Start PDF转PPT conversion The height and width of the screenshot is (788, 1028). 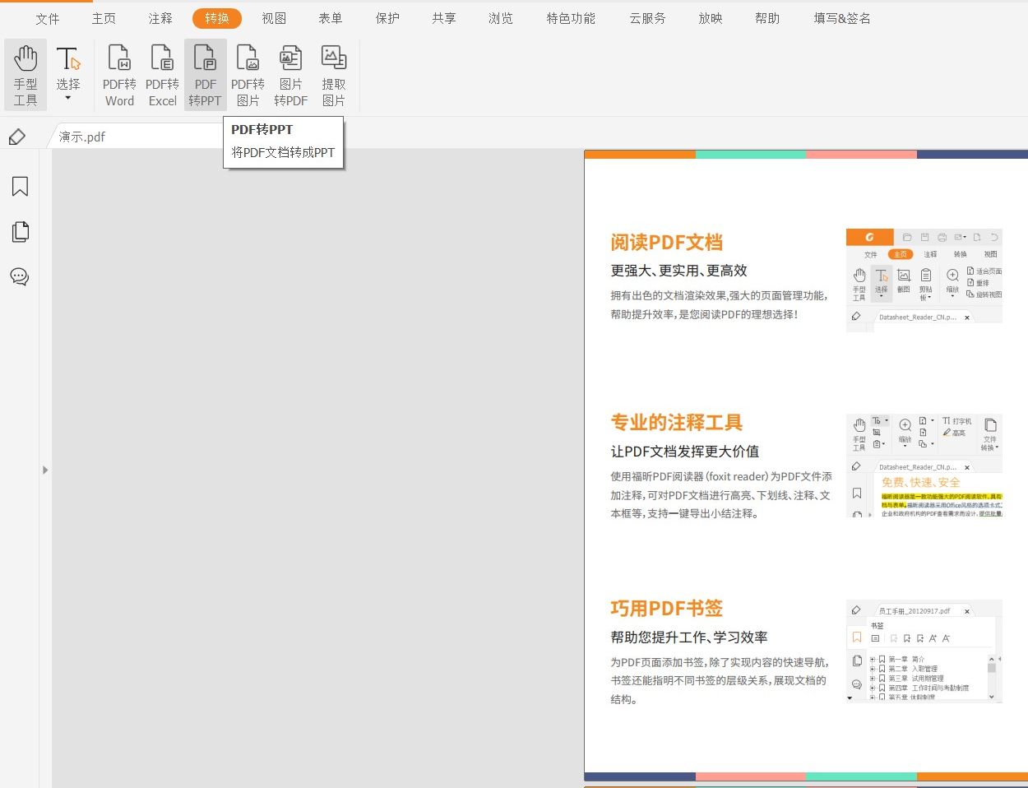point(205,74)
